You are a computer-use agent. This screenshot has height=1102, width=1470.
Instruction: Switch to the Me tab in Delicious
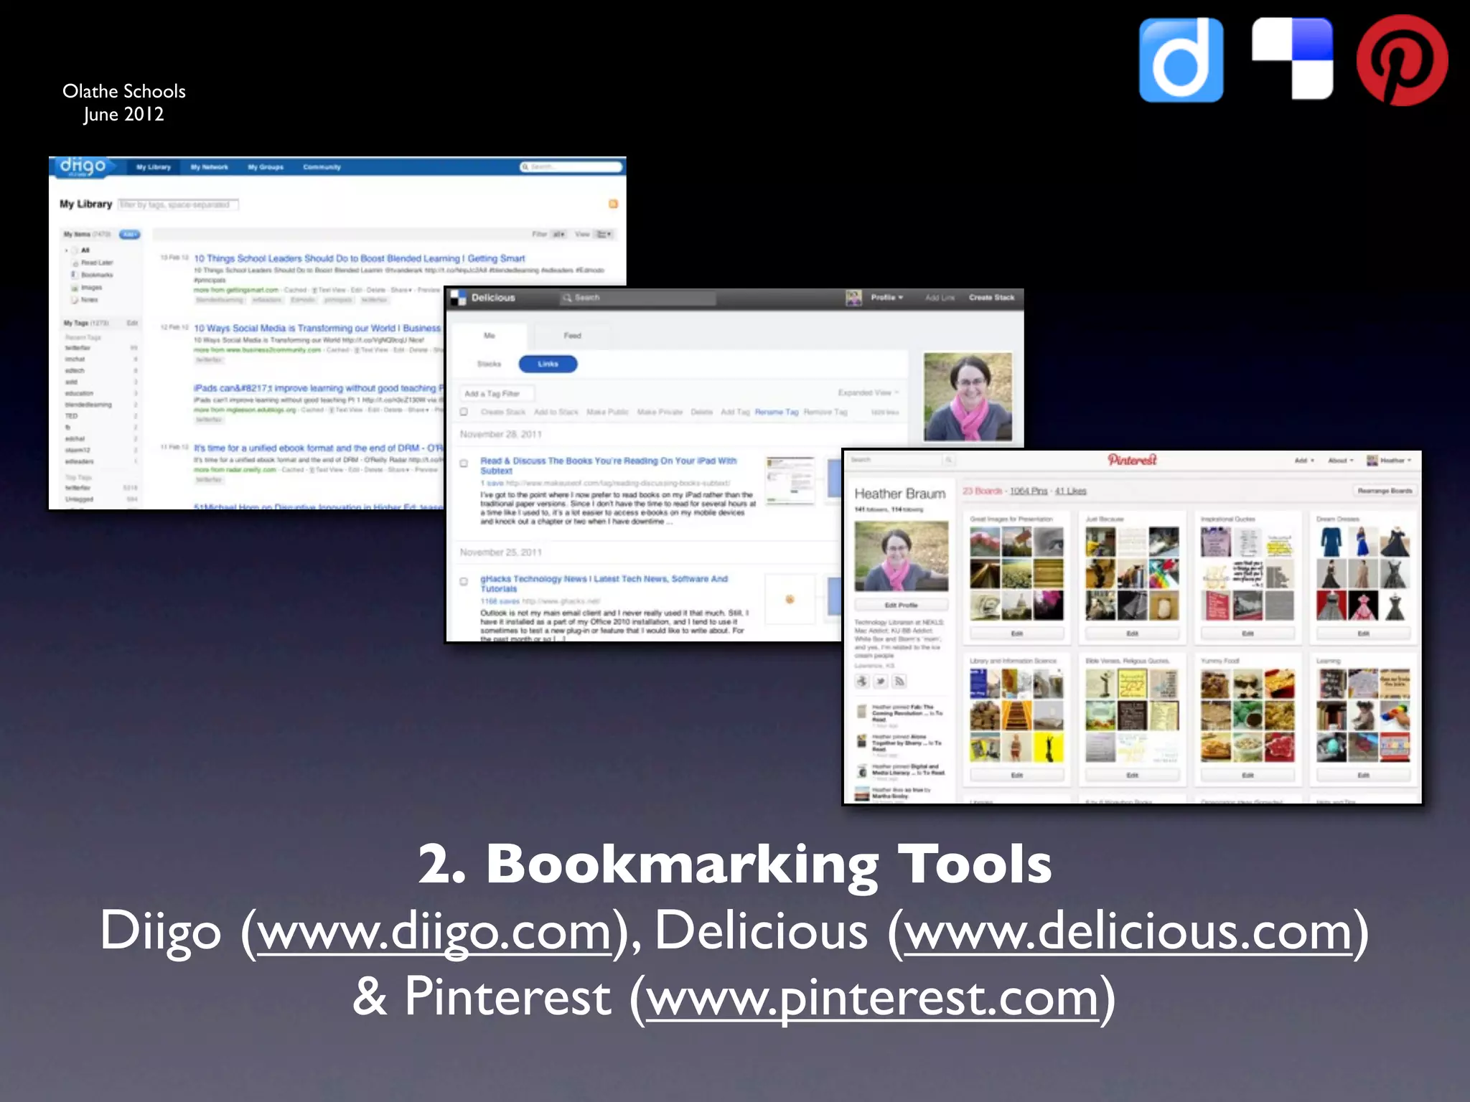489,336
